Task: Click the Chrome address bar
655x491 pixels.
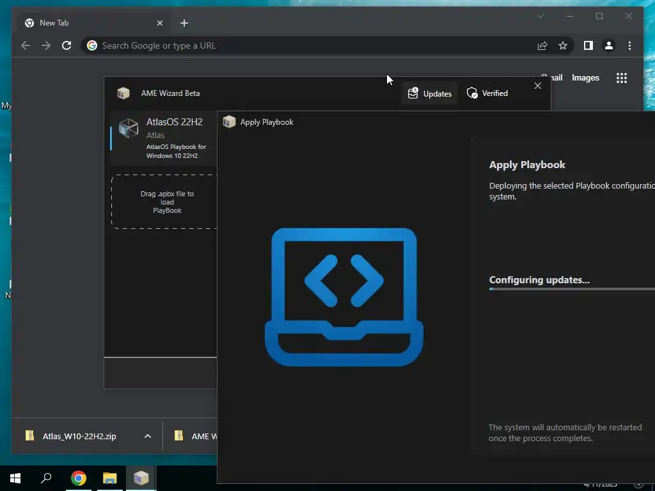Action: [327, 45]
